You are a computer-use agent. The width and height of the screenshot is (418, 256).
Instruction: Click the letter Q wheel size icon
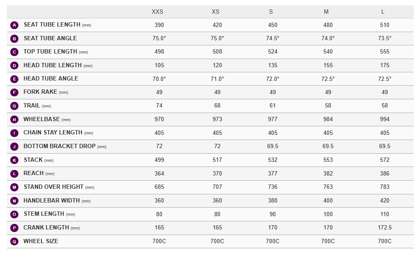click(14, 241)
